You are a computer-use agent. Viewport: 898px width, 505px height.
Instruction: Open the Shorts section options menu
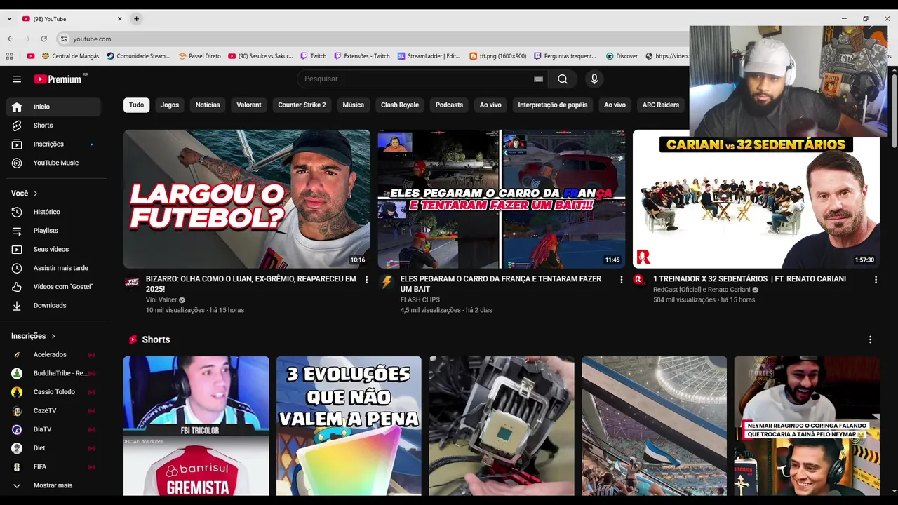[871, 339]
